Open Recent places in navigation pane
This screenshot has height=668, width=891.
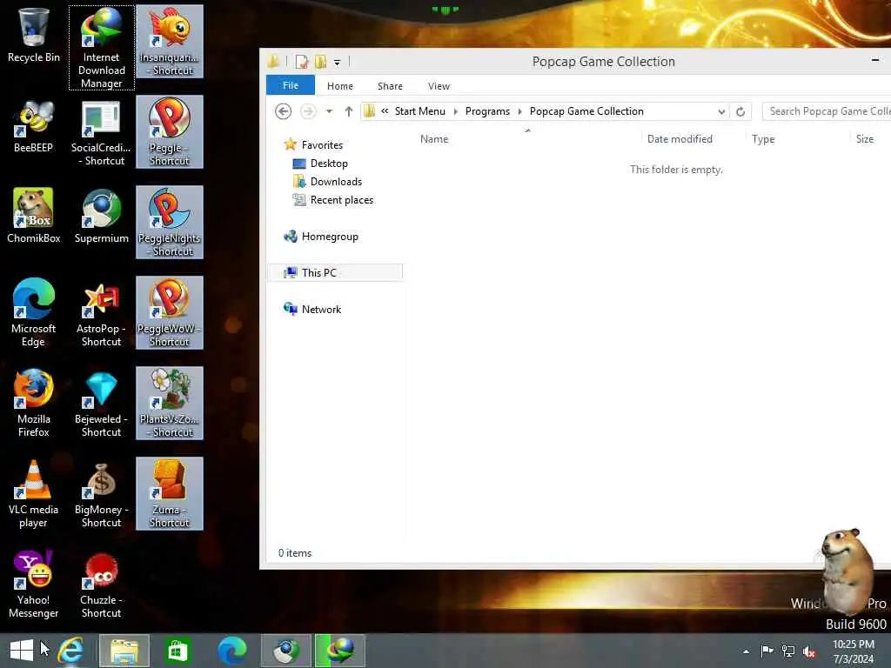tap(333, 200)
